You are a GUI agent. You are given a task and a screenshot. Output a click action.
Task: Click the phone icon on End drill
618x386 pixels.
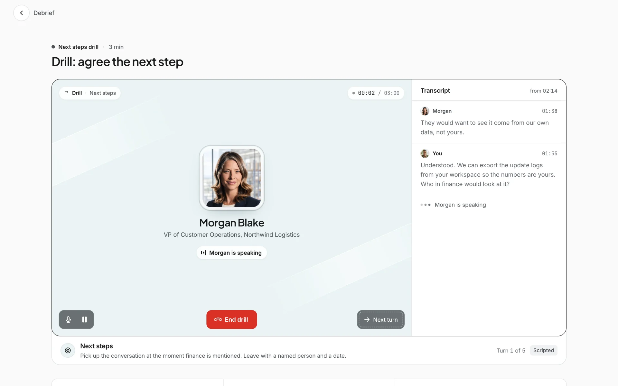tap(218, 319)
